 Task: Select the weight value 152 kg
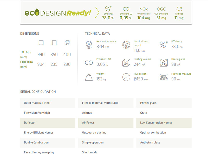click(101, 79)
